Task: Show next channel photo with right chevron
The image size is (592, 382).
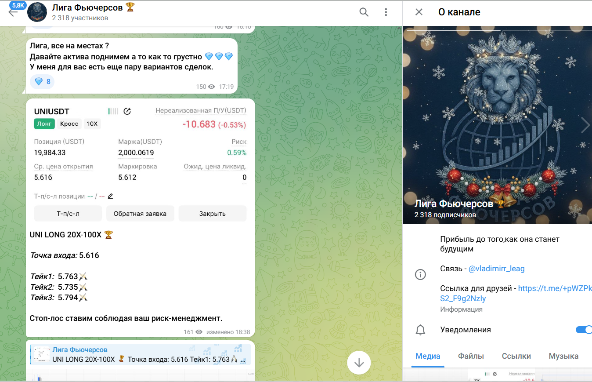Action: pos(585,125)
